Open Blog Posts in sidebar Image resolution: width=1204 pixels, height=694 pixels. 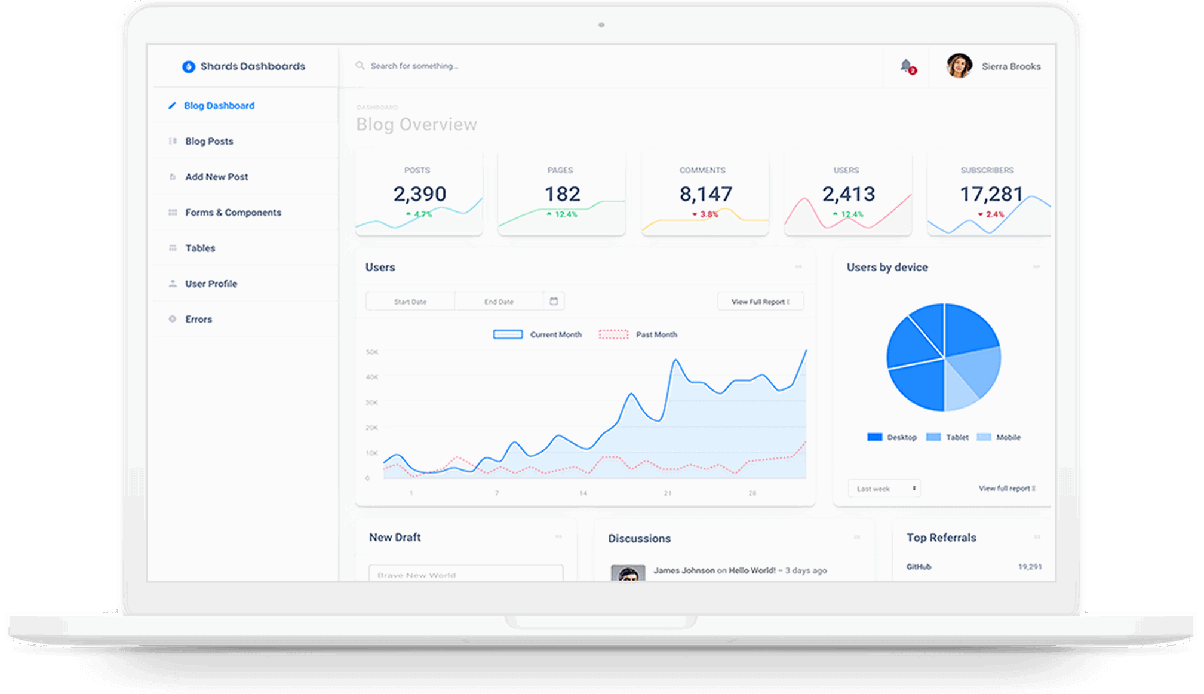pyautogui.click(x=209, y=141)
